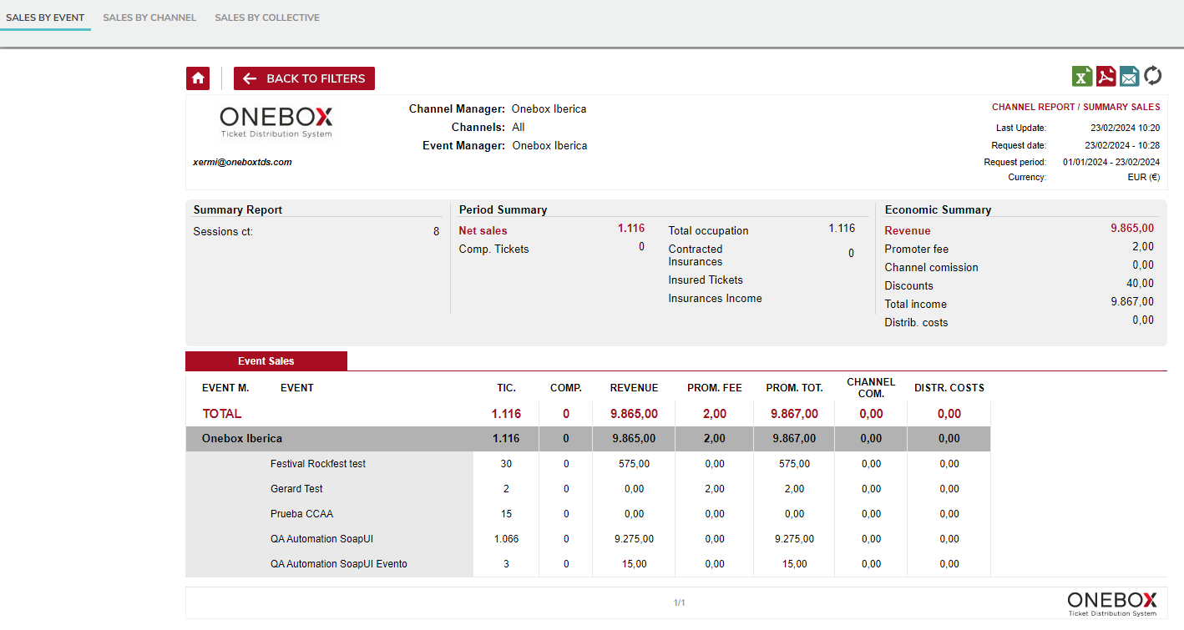This screenshot has width=1184, height=630.
Task: Click the Total income label
Action: [916, 305]
